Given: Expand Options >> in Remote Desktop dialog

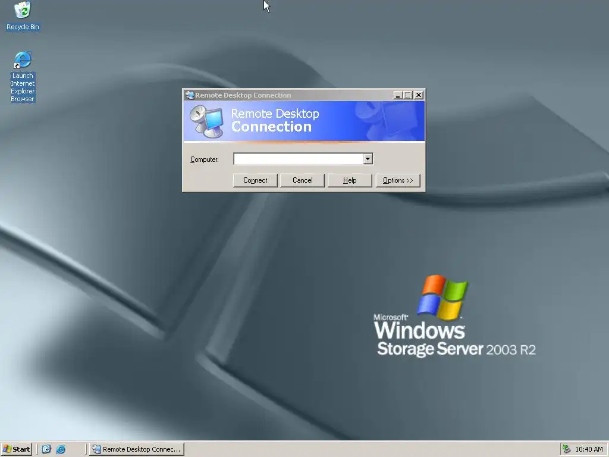Looking at the screenshot, I should click(x=398, y=180).
